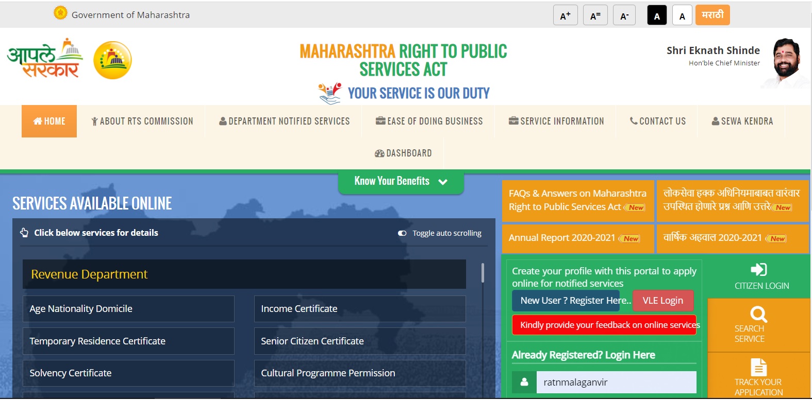
Task: Go to the Home tab
Action: tap(49, 121)
